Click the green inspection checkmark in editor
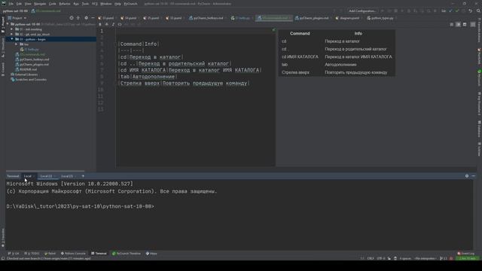 [x=273, y=30]
